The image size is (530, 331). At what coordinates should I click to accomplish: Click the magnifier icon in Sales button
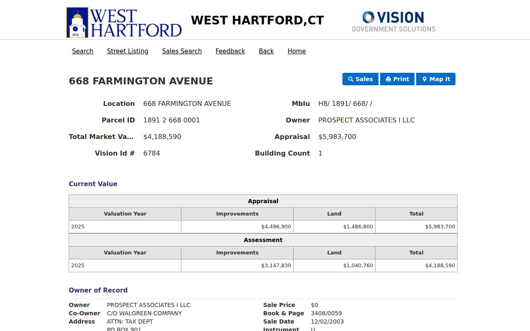click(350, 79)
